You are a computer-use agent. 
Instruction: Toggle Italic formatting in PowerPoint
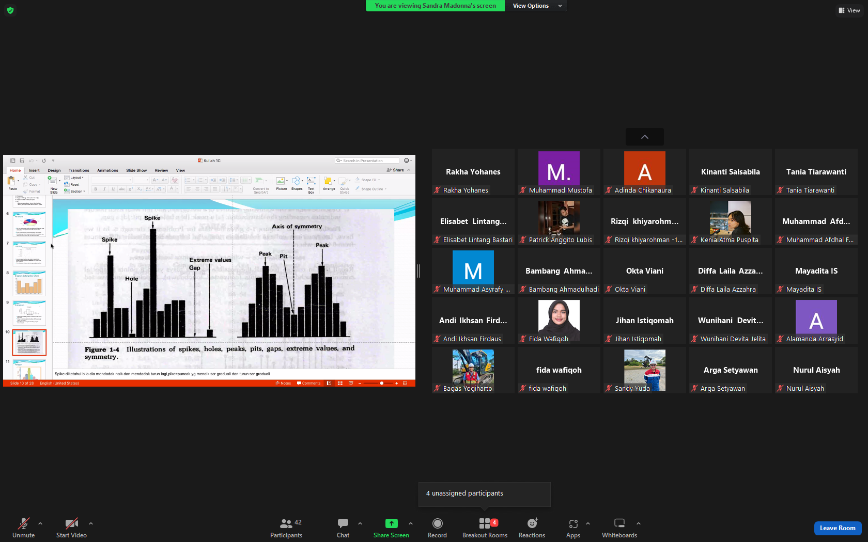pyautogui.click(x=104, y=189)
